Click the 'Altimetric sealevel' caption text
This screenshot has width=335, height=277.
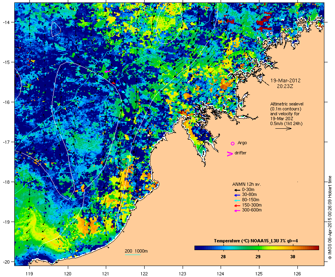[x=287, y=104]
